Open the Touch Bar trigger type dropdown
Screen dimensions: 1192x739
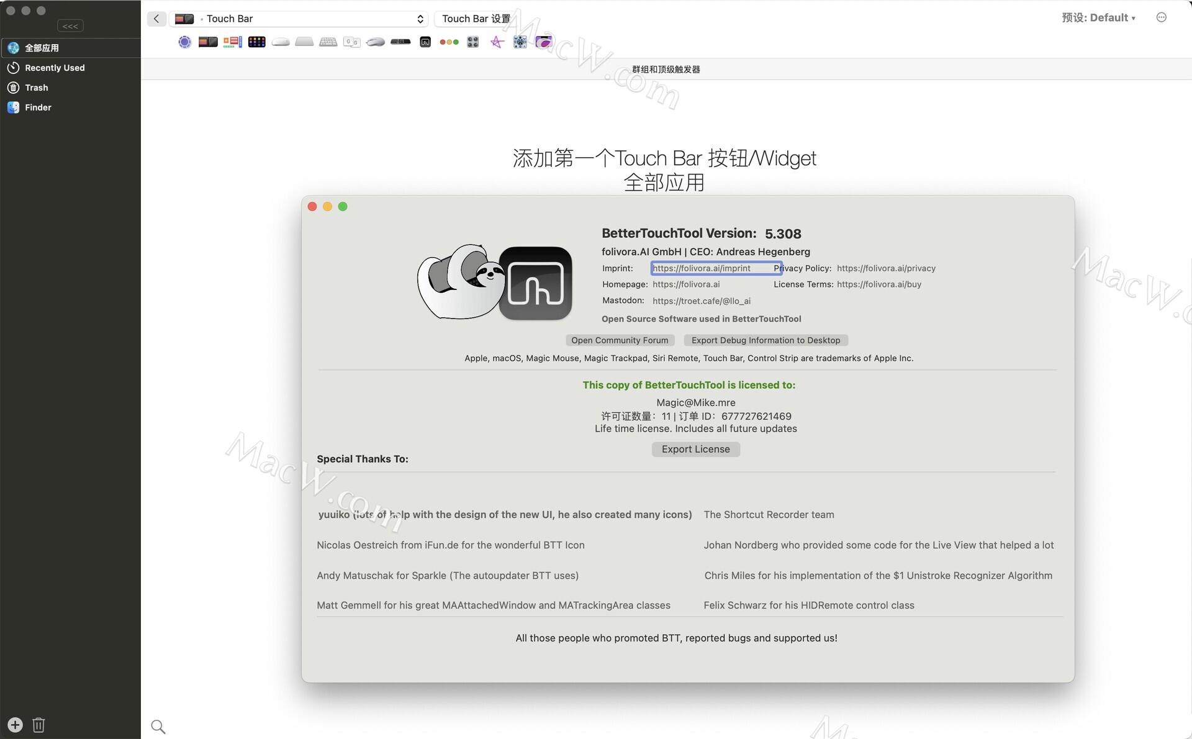pyautogui.click(x=299, y=19)
